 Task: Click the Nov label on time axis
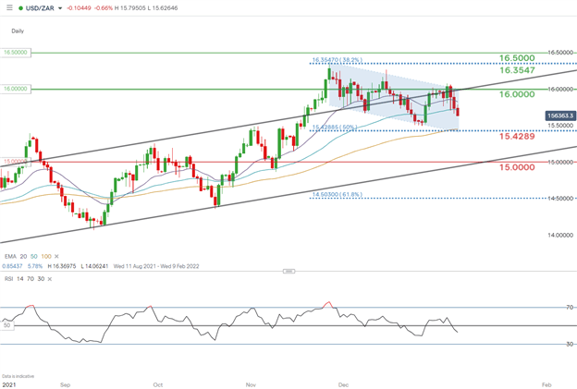[251, 385]
